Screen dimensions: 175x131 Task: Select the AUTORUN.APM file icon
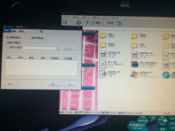(x=103, y=55)
